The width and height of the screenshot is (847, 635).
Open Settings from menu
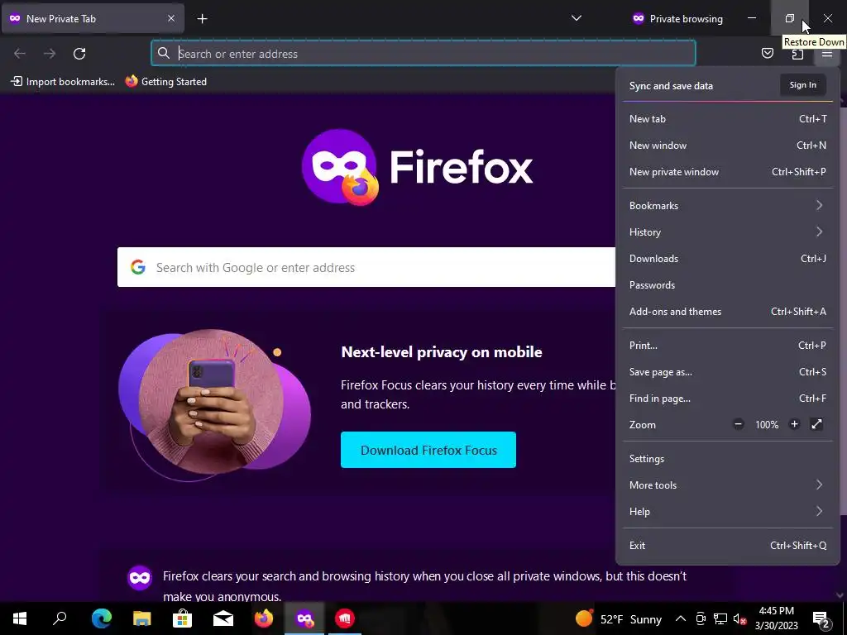pos(728,459)
